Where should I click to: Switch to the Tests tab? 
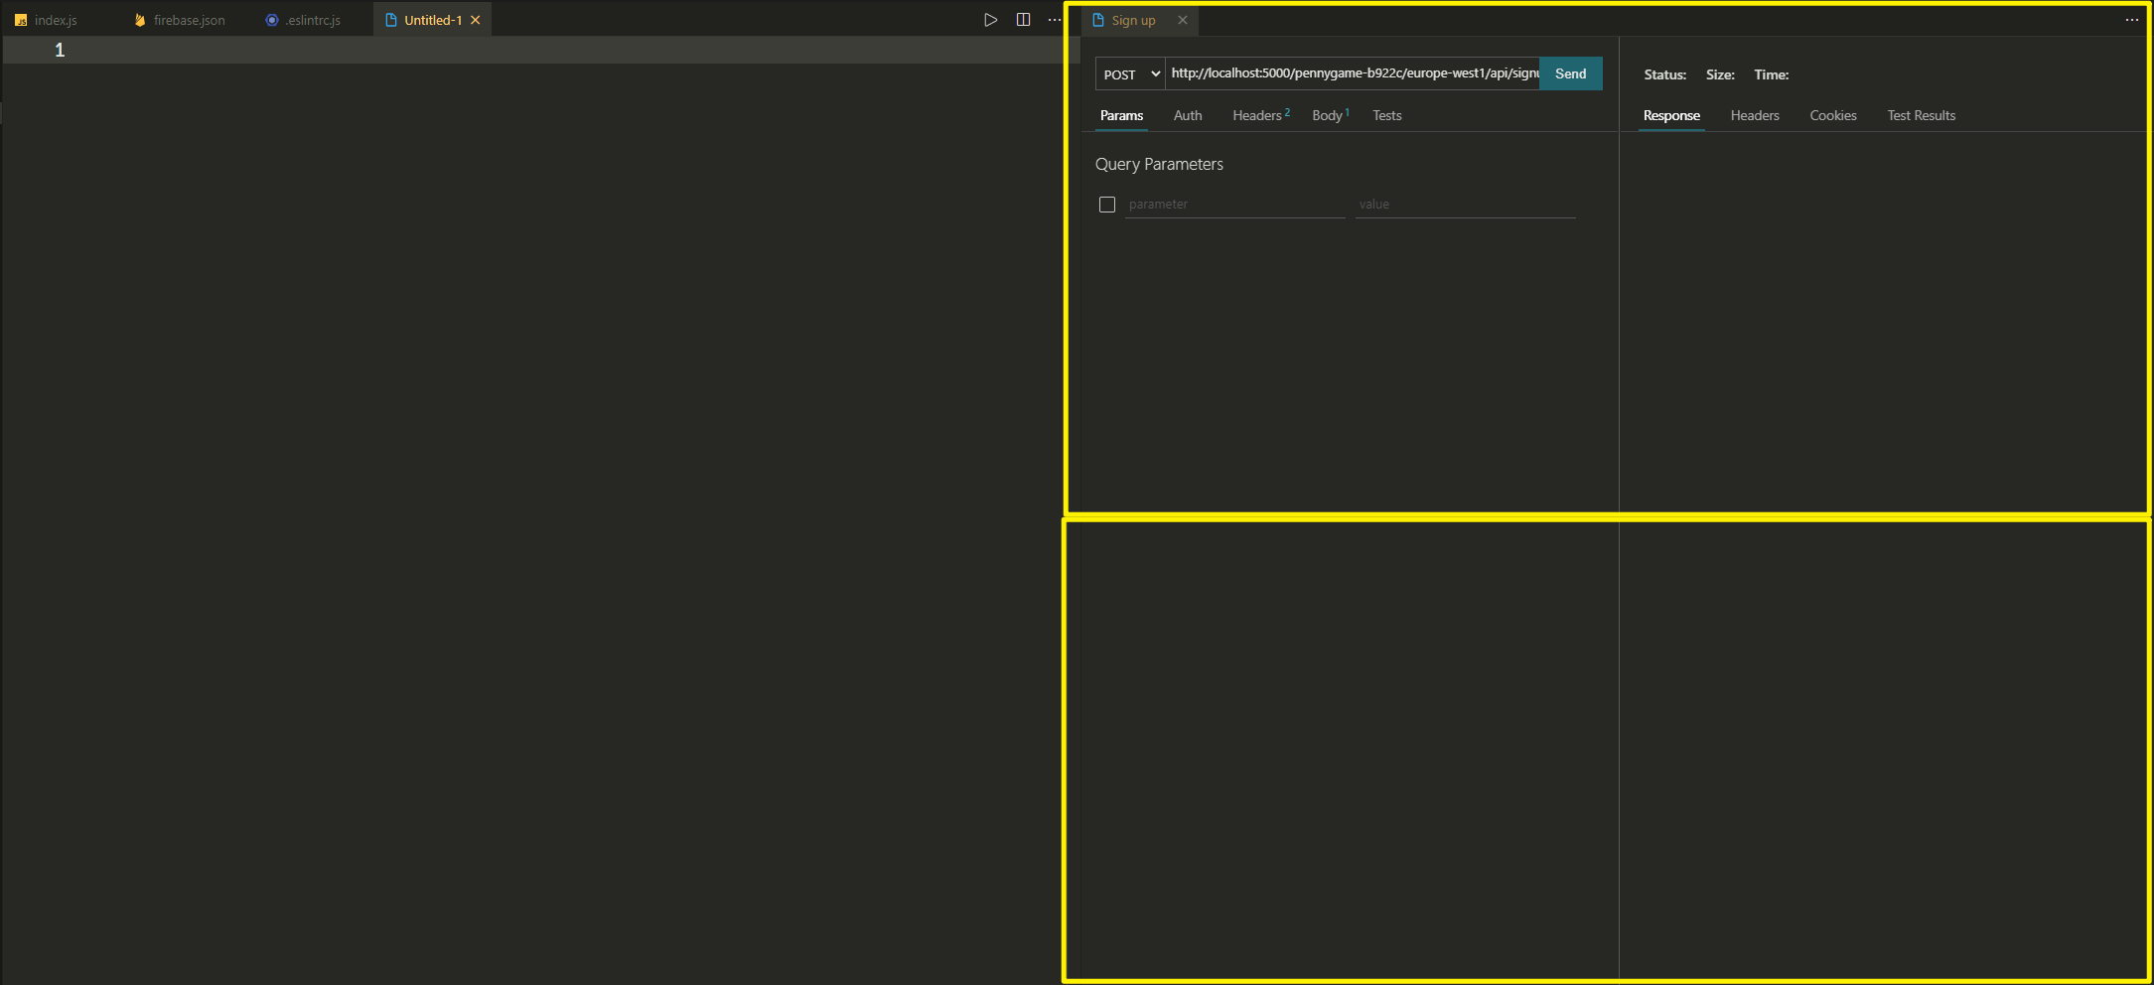point(1387,115)
